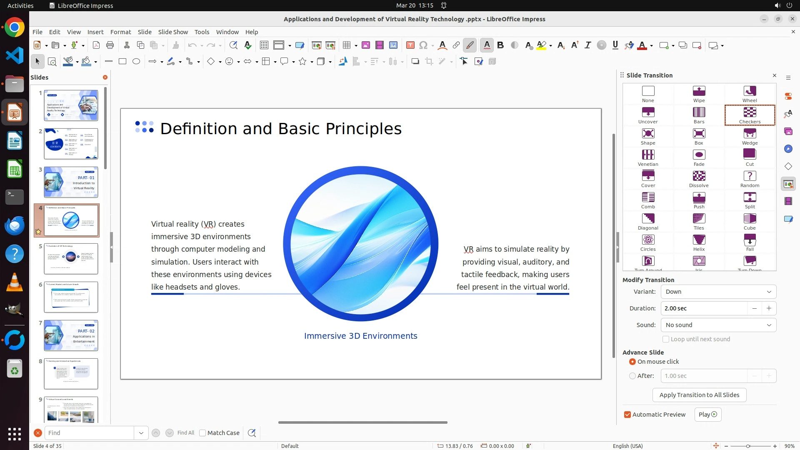Click the Bold formatting icon
This screenshot has width=800, height=450.
(500, 45)
